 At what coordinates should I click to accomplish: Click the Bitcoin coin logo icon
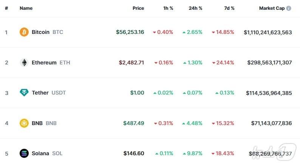pyautogui.click(x=24, y=32)
